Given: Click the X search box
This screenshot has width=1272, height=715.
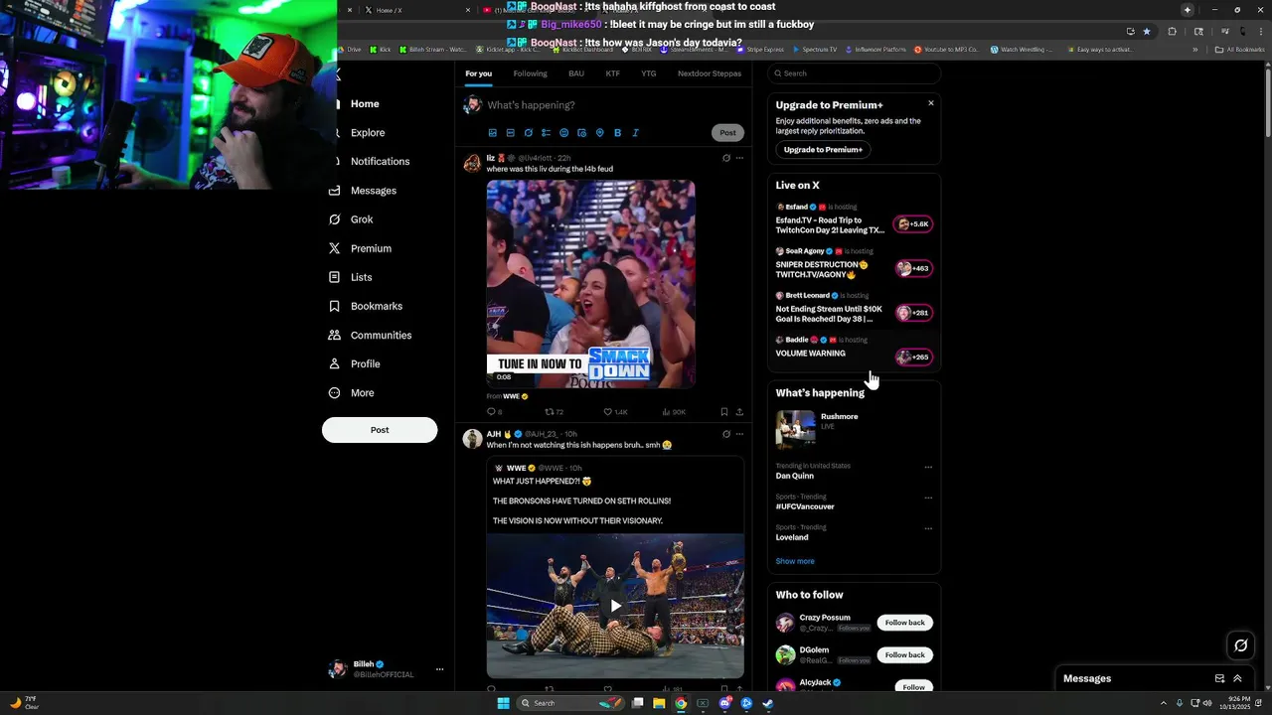Looking at the screenshot, I should click(855, 73).
